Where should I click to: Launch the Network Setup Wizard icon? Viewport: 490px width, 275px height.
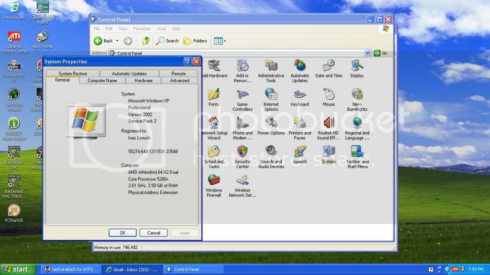(x=215, y=128)
